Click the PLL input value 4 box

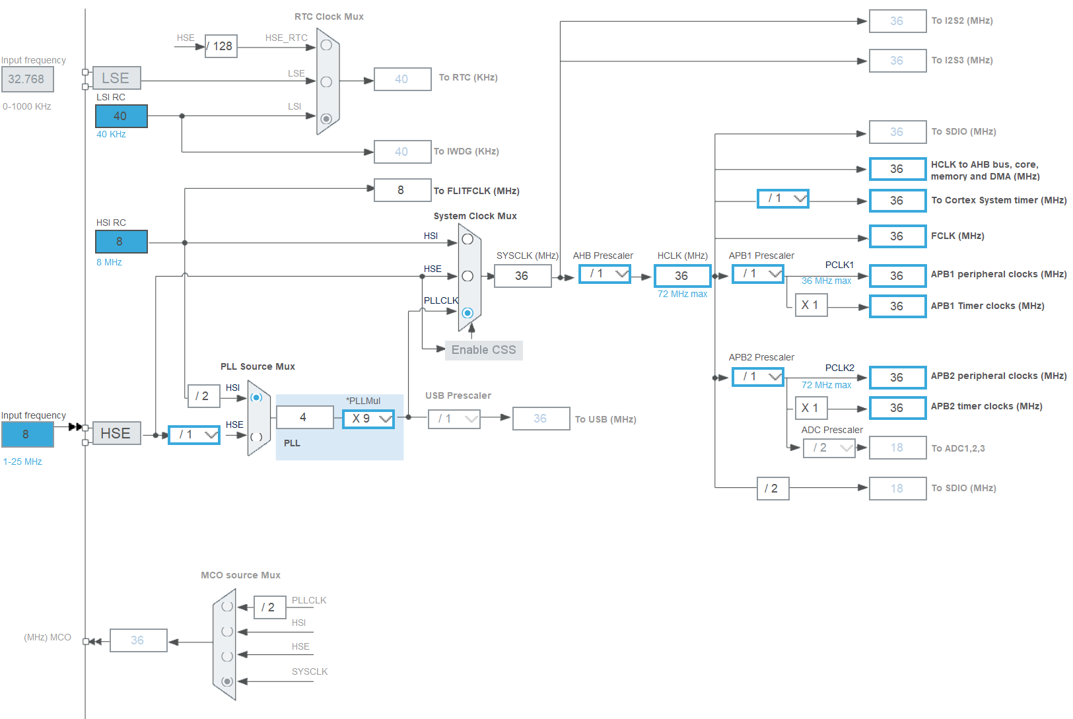304,417
